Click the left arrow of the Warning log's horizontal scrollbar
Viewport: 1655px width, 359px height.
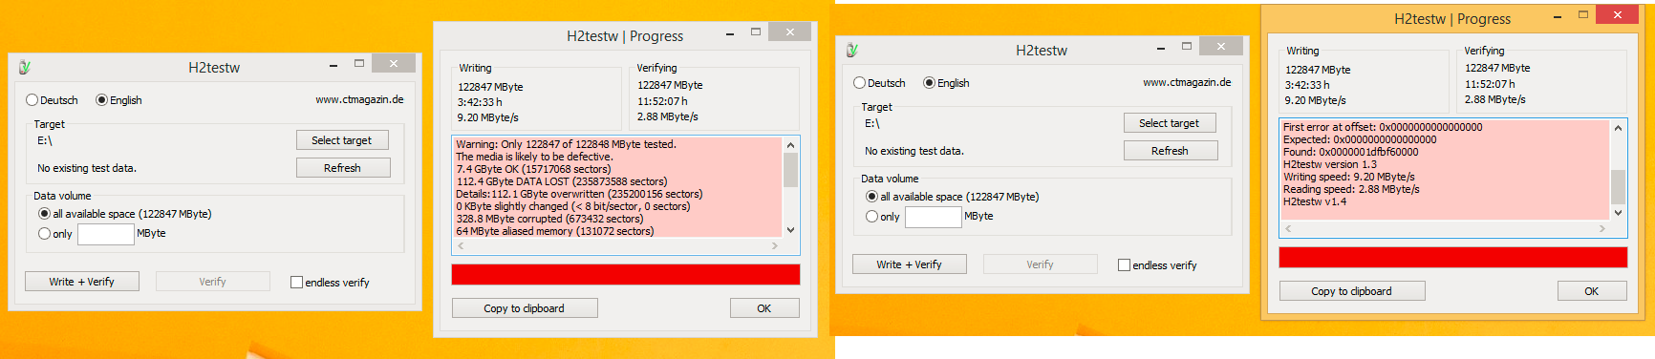coord(460,245)
